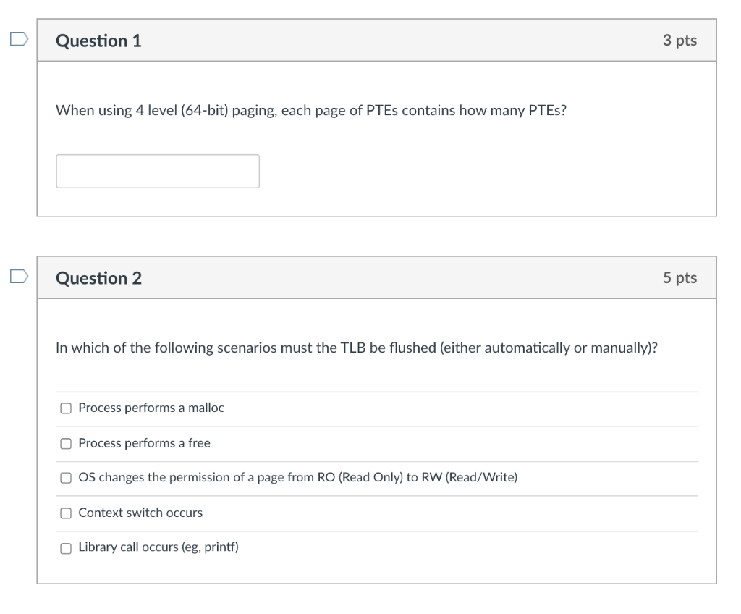Tick the 'Library call occurs (eg, printf)' checkbox

(65, 547)
